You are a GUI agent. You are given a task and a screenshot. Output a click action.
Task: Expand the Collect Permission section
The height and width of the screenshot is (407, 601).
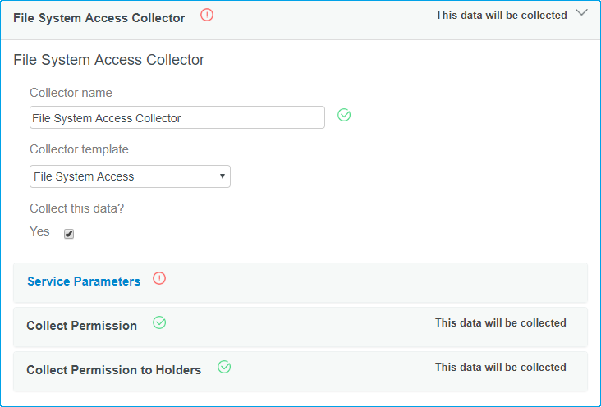coord(300,327)
